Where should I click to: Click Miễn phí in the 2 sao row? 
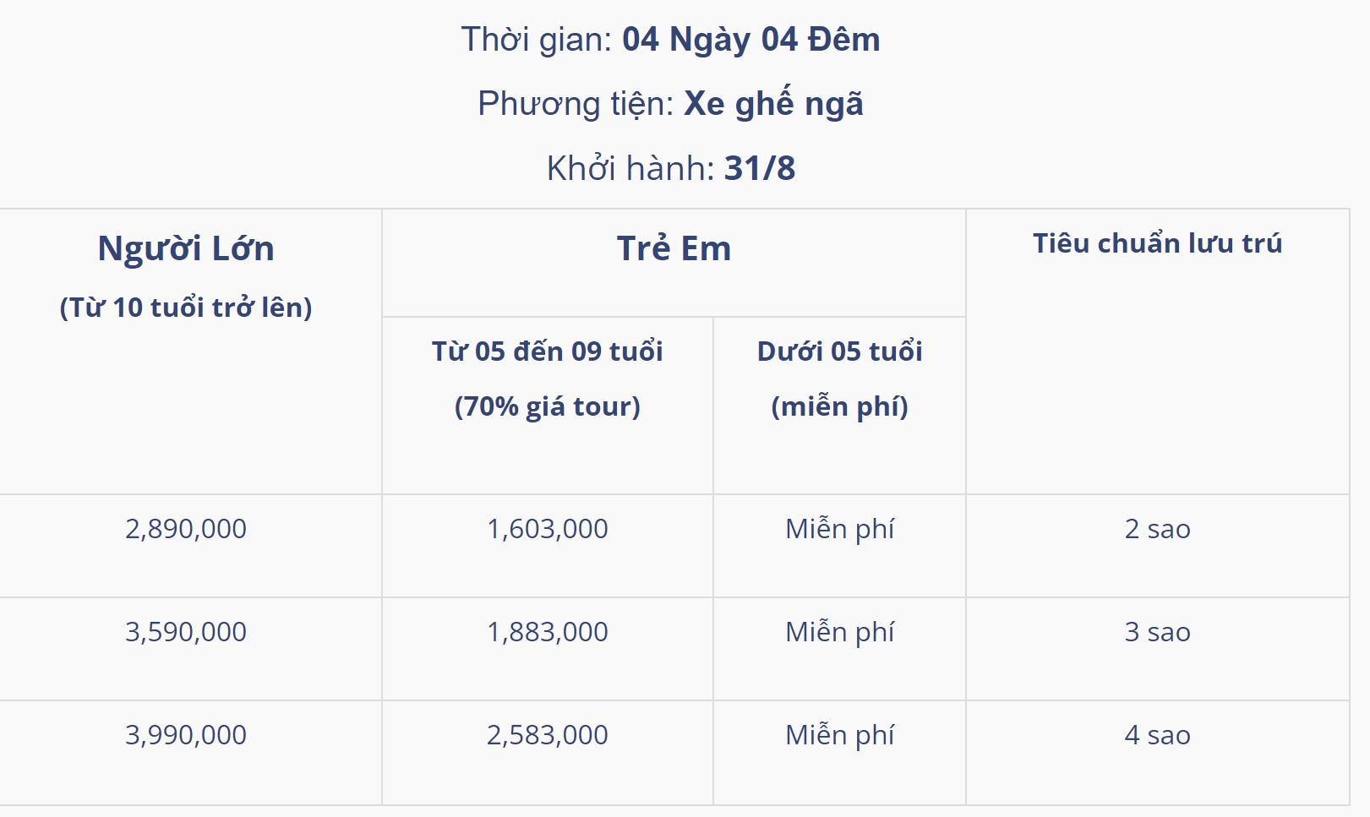839,529
